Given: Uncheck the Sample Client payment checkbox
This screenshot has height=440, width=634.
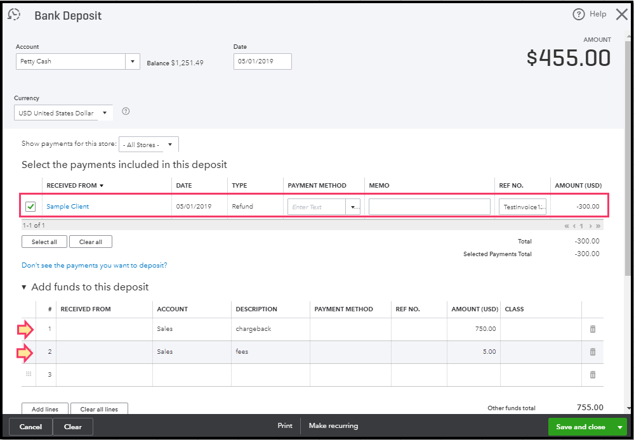Looking at the screenshot, I should pos(30,207).
